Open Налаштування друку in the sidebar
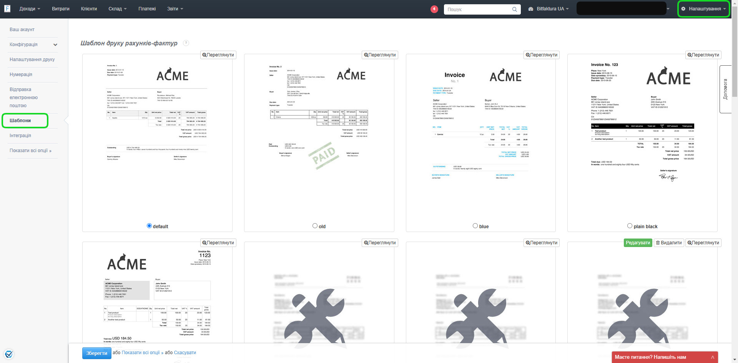The height and width of the screenshot is (363, 738). pos(32,60)
